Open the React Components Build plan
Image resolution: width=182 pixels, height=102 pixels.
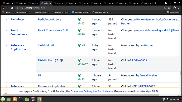(54, 30)
